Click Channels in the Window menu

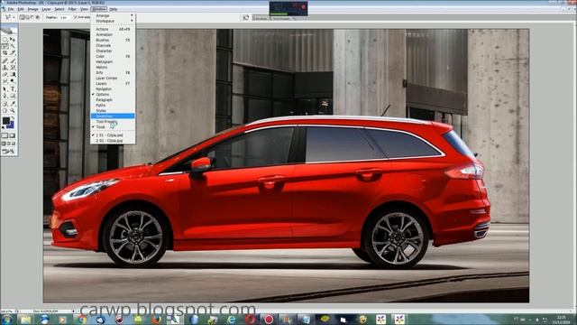113,45
